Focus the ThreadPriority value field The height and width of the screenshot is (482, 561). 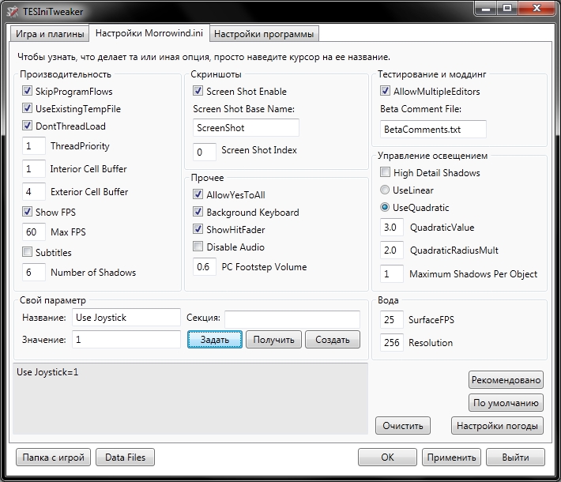pos(34,146)
